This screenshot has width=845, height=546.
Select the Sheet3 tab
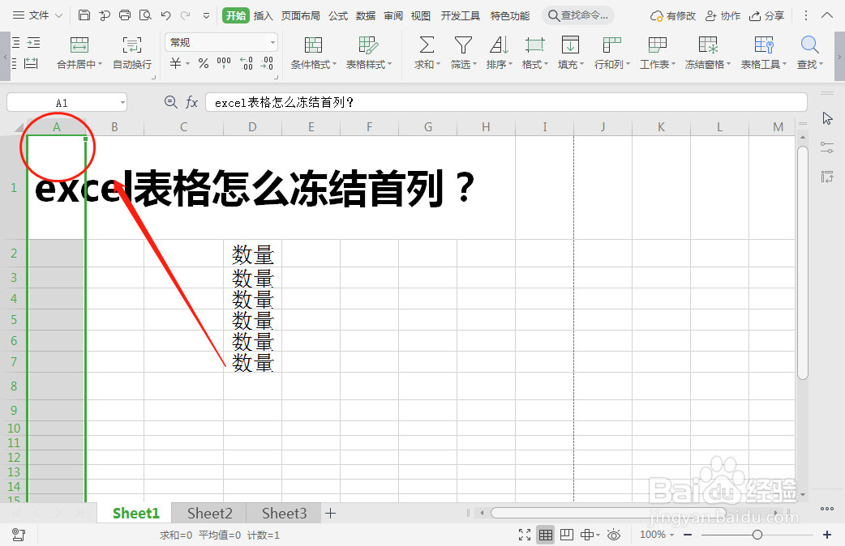(x=284, y=513)
